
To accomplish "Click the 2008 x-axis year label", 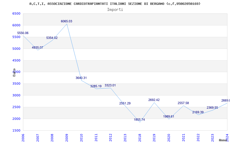I will pos(52,138).
